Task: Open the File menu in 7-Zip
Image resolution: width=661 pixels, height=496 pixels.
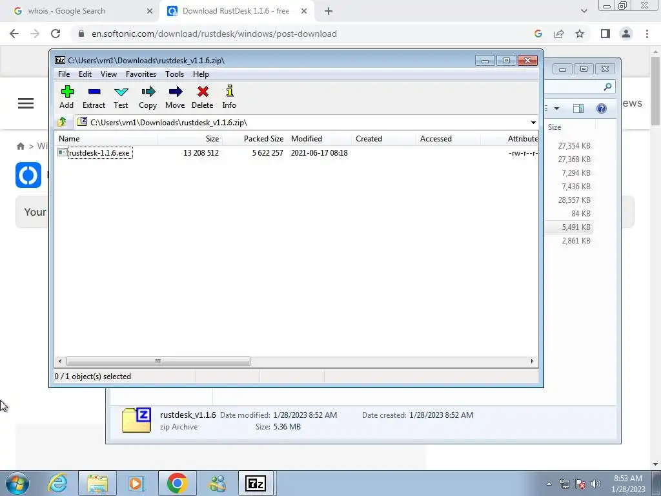Action: pos(64,74)
